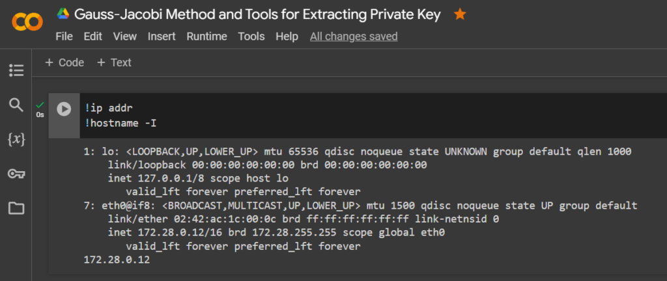Add a new Code cell
This screenshot has width=667, height=281.
(64, 63)
